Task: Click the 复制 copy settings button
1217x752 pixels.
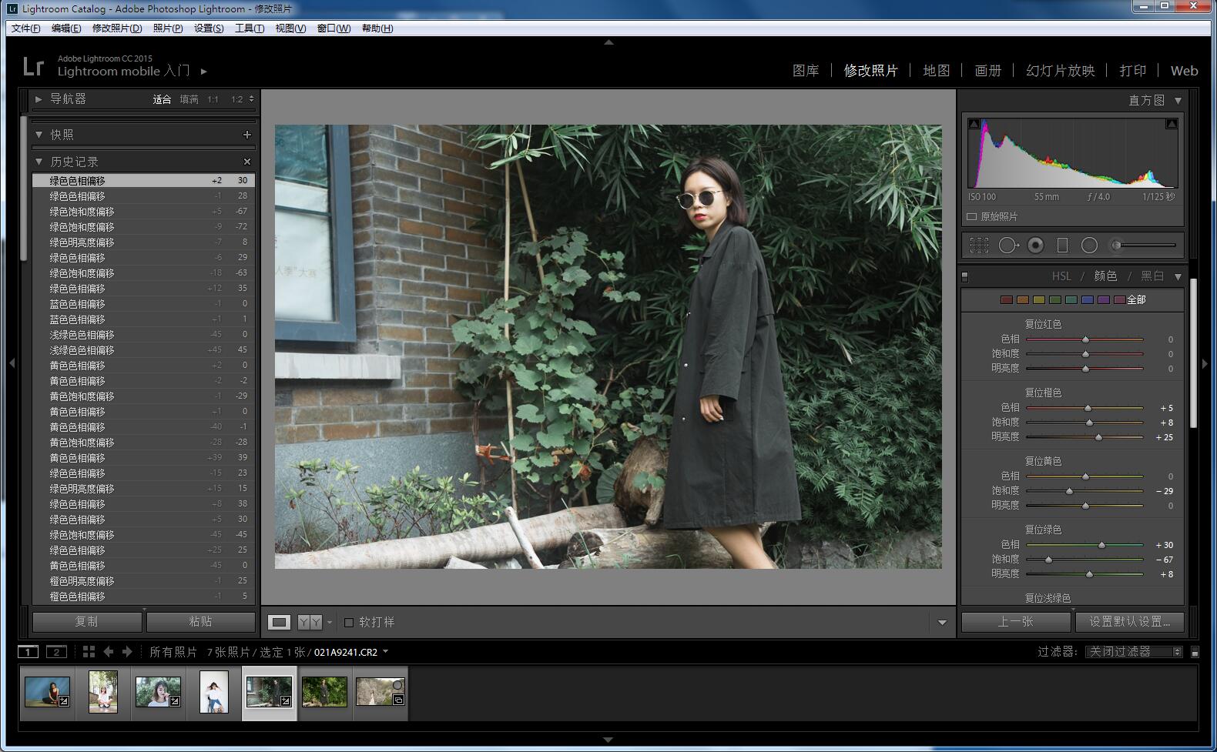Action: [x=86, y=622]
